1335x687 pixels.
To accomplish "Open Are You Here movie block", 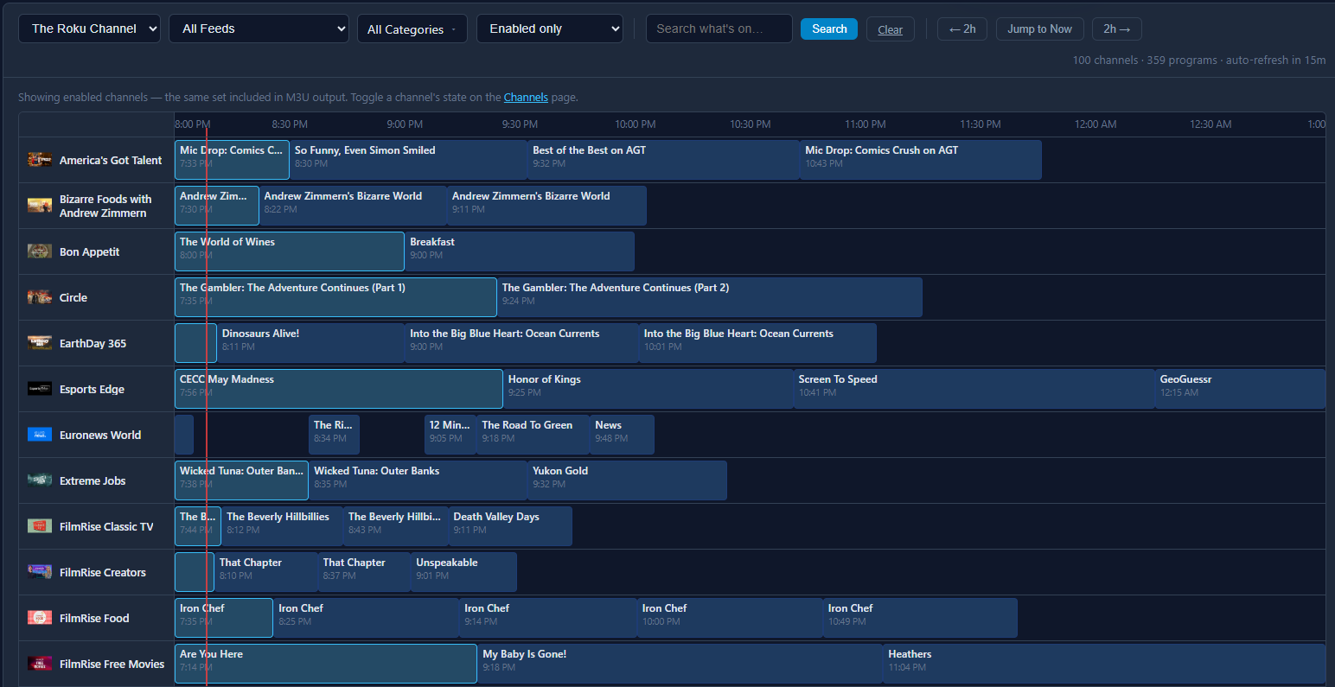I will [326, 664].
